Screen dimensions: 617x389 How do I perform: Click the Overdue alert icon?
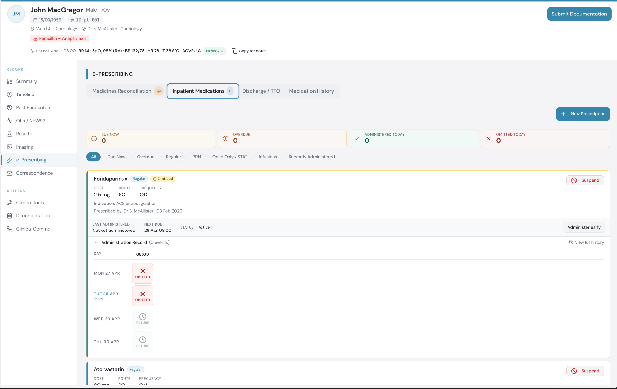coord(226,139)
